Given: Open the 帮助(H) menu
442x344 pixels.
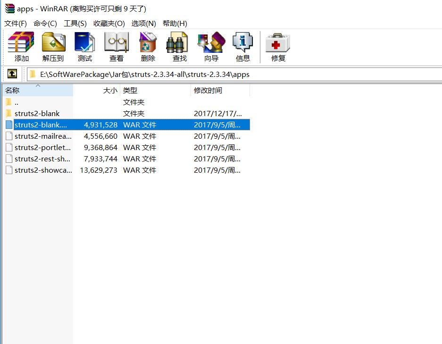Looking at the screenshot, I should click(175, 24).
